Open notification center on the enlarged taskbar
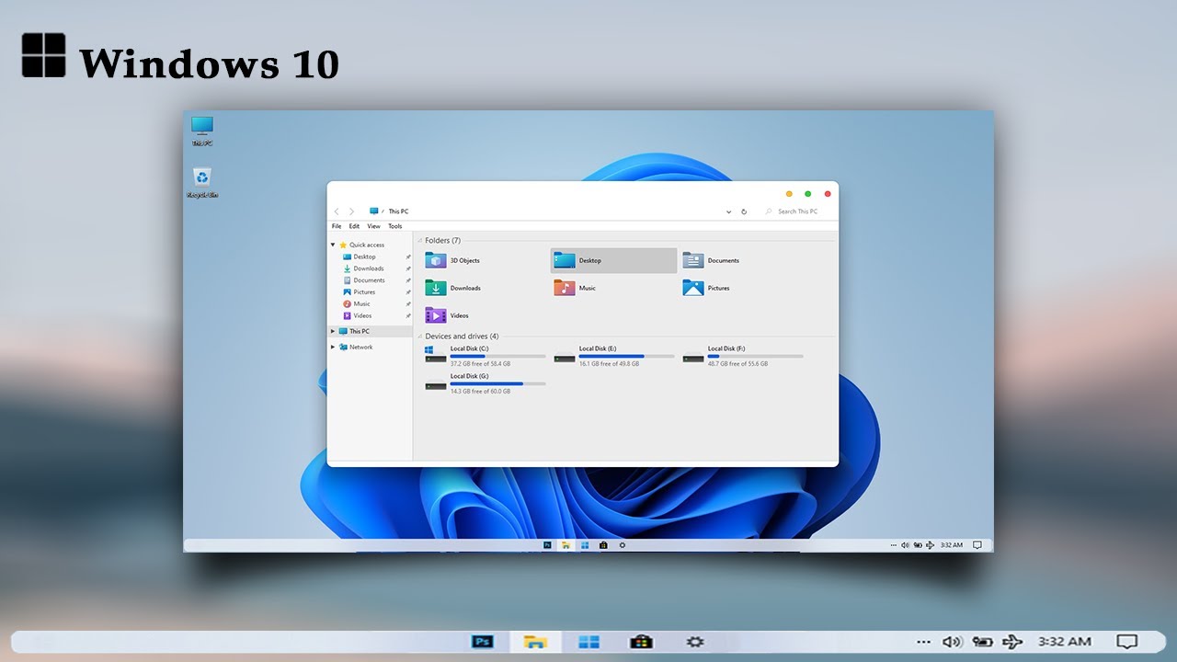1177x662 pixels. (1126, 642)
